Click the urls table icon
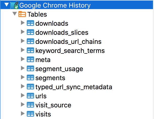Viewport: 154px width, 119px height. [x=30, y=96]
